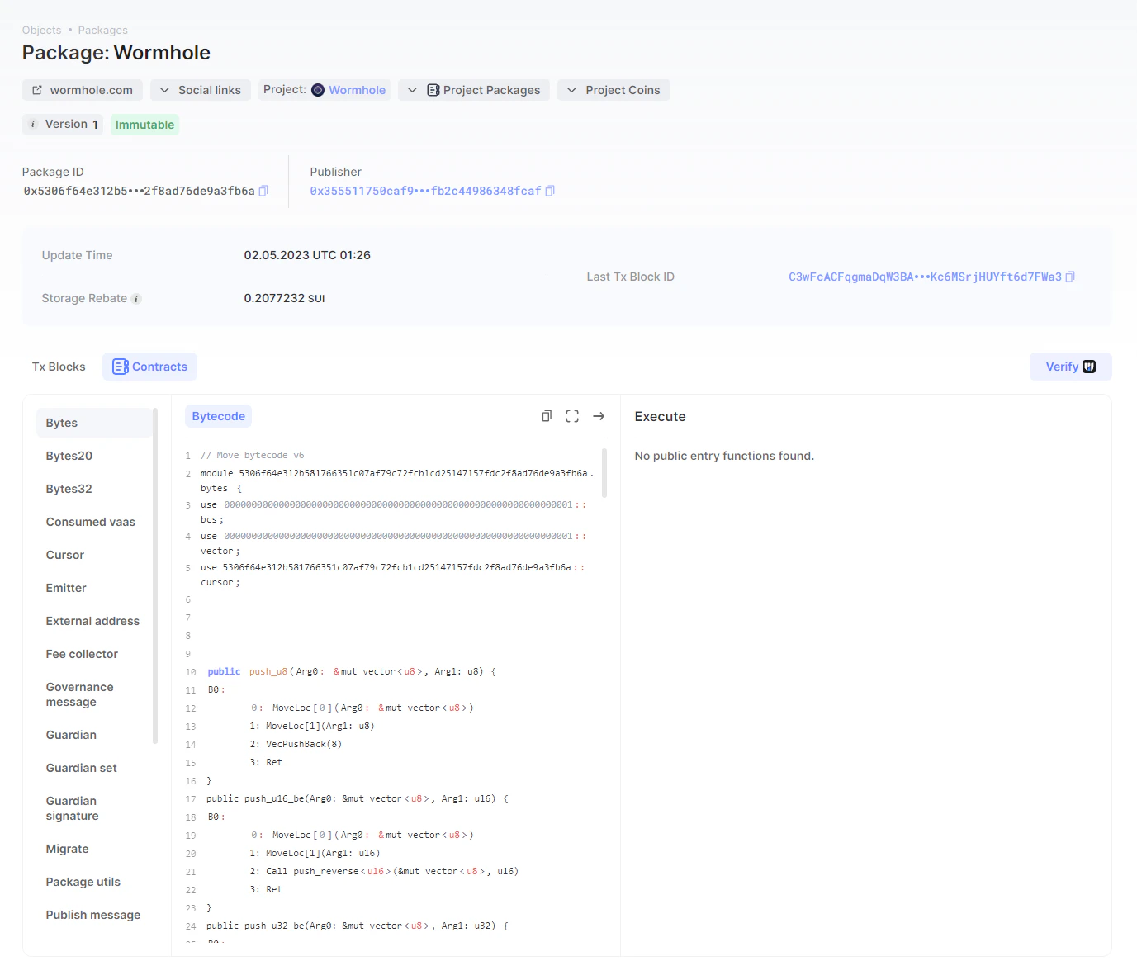Click the 'Call push_reverse<u16>' bytecode line
The width and height of the screenshot is (1137, 980).
click(x=384, y=871)
